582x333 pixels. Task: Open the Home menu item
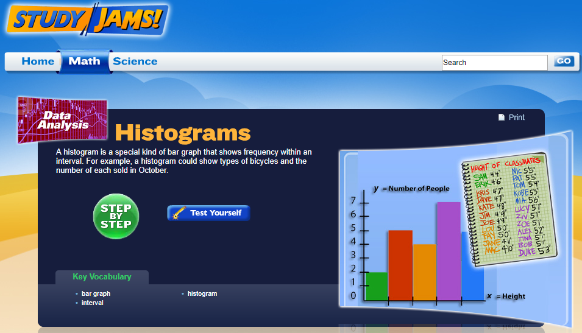pyautogui.click(x=38, y=61)
